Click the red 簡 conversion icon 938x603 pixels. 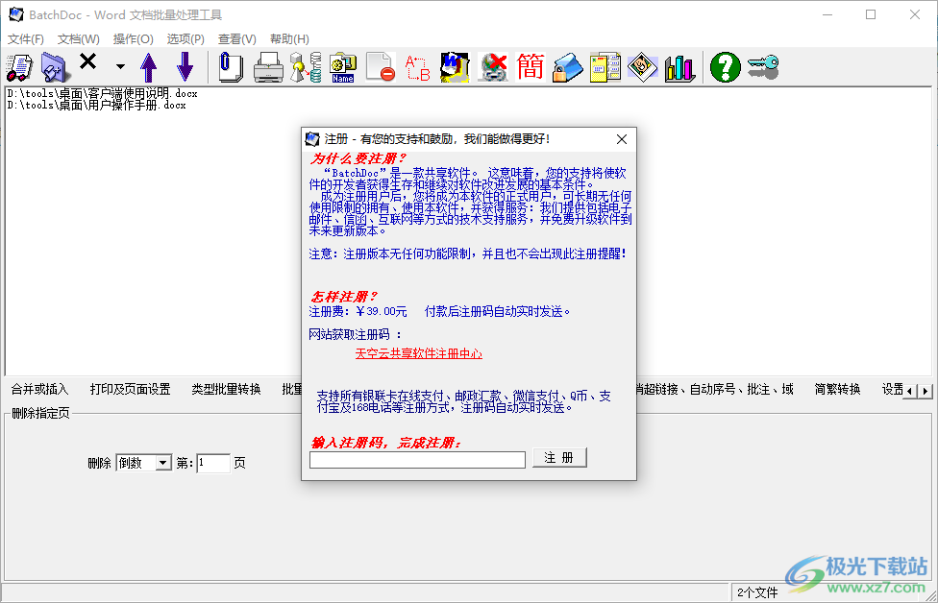coord(530,67)
